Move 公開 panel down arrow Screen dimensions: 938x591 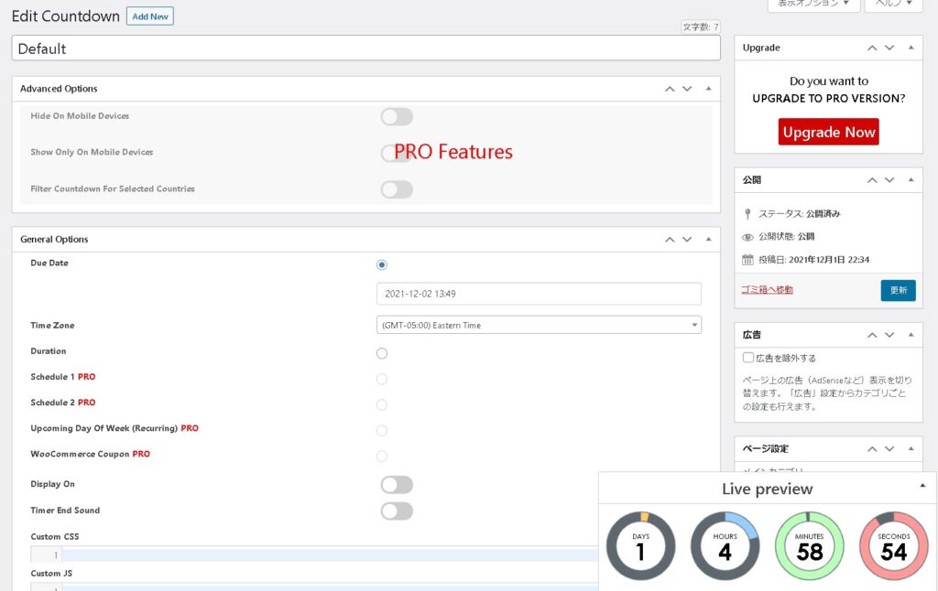[889, 180]
